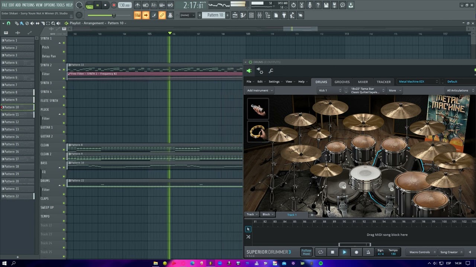The width and height of the screenshot is (476, 267).
Task: Expand the Add Instrument dropdown
Action: pyautogui.click(x=260, y=90)
